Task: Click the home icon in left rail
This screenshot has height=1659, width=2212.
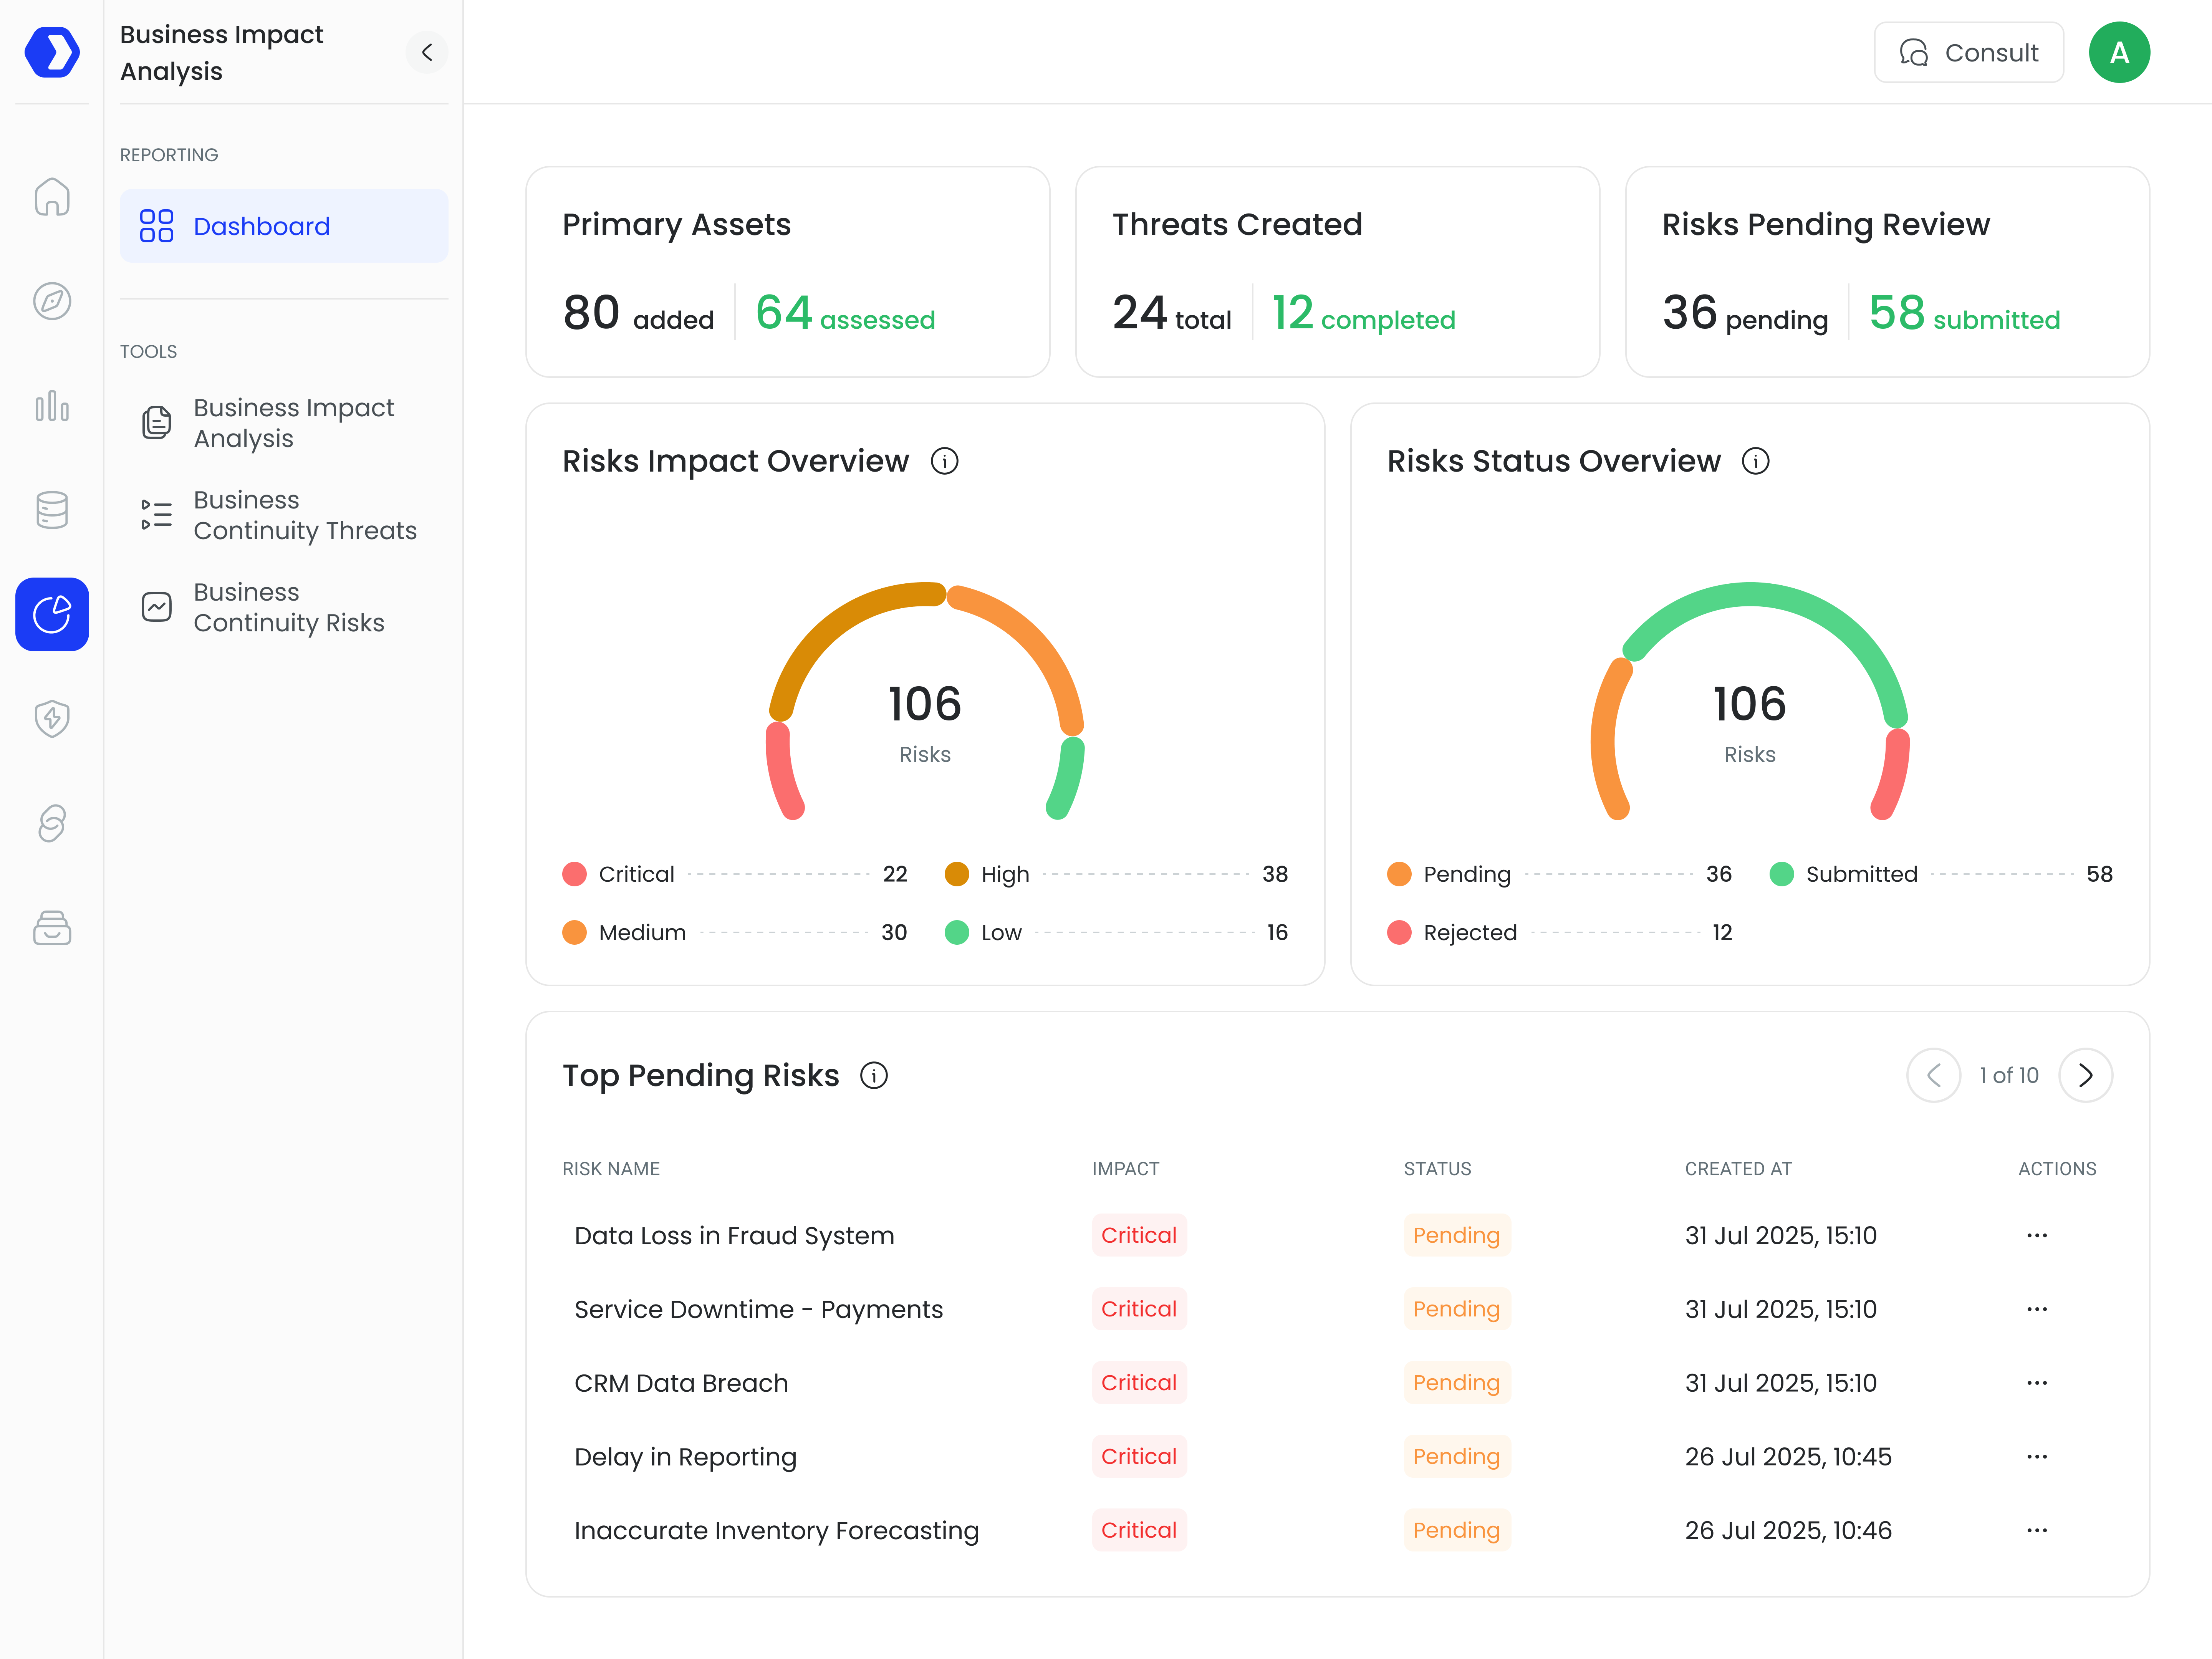Action: point(52,197)
